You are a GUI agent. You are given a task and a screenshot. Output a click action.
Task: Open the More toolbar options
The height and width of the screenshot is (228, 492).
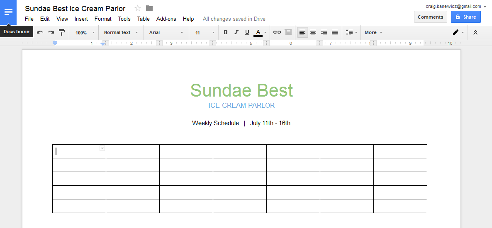click(373, 32)
